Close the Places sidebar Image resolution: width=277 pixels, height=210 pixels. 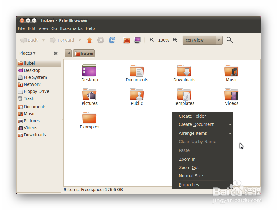56,53
